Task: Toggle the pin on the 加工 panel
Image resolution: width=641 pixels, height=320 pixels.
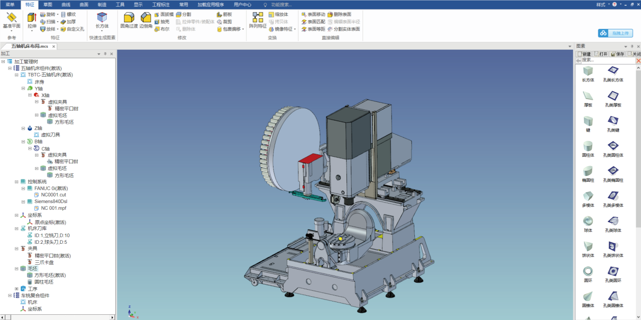Action: [x=105, y=54]
